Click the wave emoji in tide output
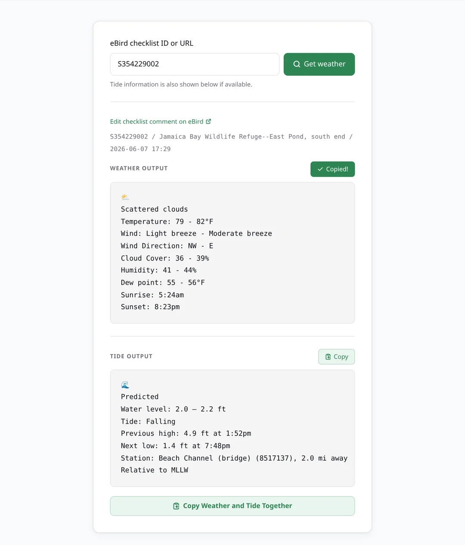 point(125,385)
